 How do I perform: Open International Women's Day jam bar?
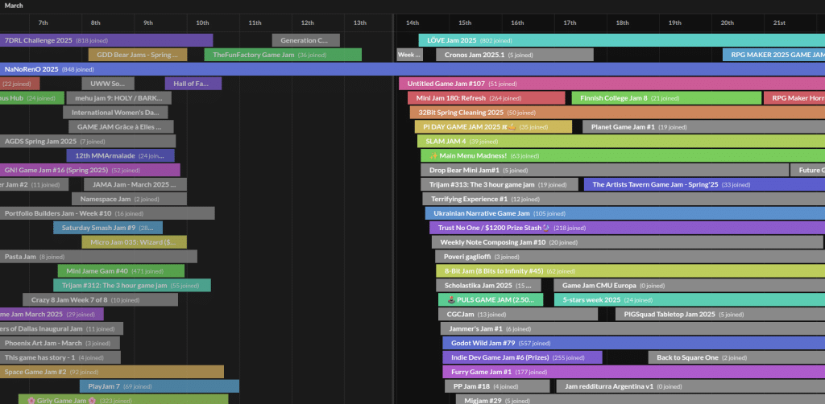coord(115,113)
